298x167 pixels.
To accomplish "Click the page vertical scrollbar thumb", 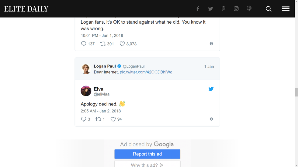I will coord(296,92).
